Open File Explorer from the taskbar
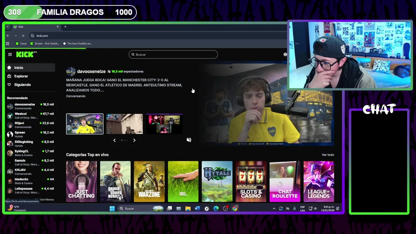The image size is (416, 234). click(x=188, y=209)
